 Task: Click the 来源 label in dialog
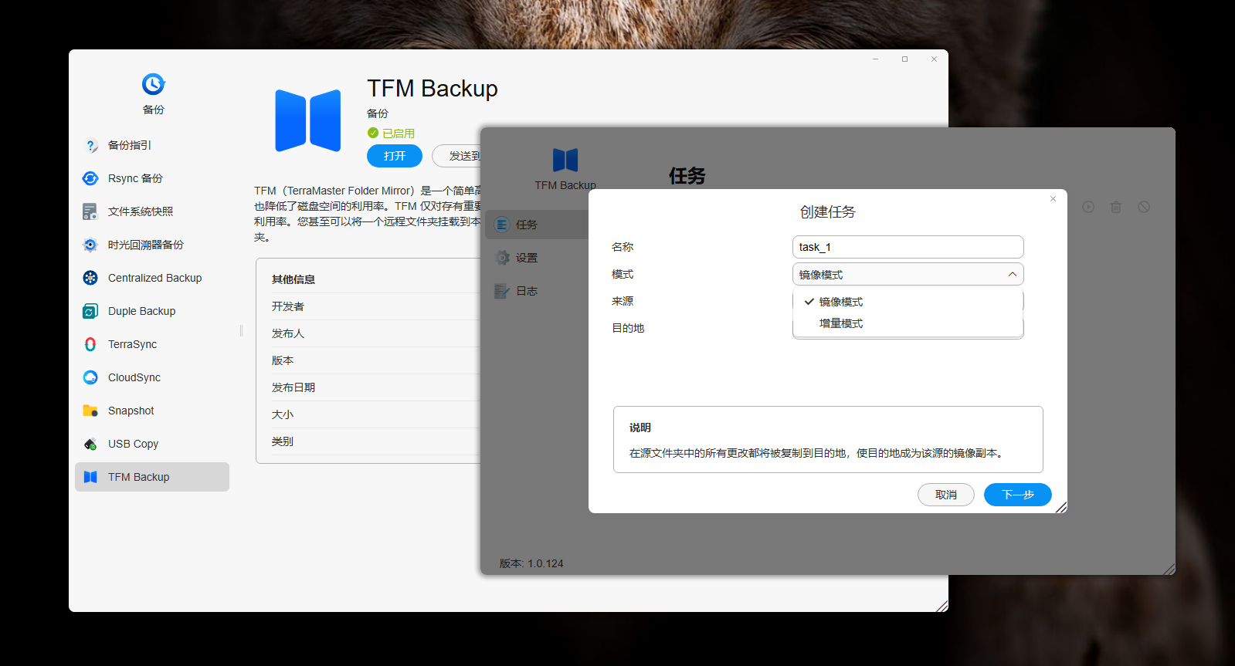623,301
